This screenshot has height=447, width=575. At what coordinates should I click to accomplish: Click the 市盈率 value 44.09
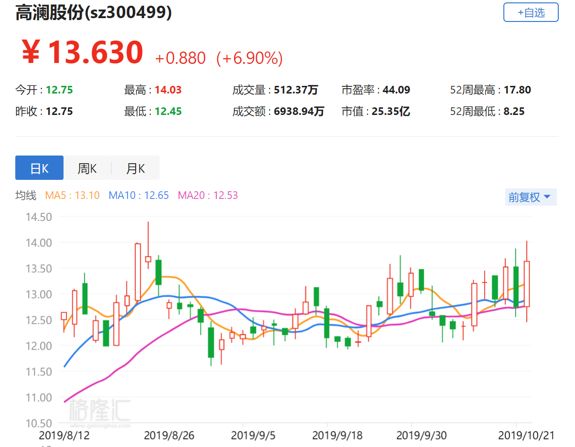tap(396, 90)
